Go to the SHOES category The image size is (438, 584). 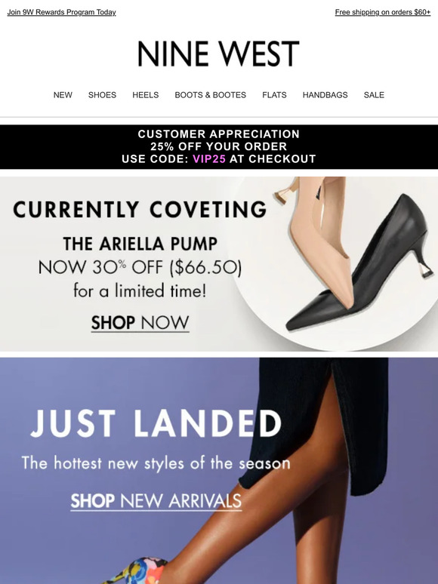102,95
